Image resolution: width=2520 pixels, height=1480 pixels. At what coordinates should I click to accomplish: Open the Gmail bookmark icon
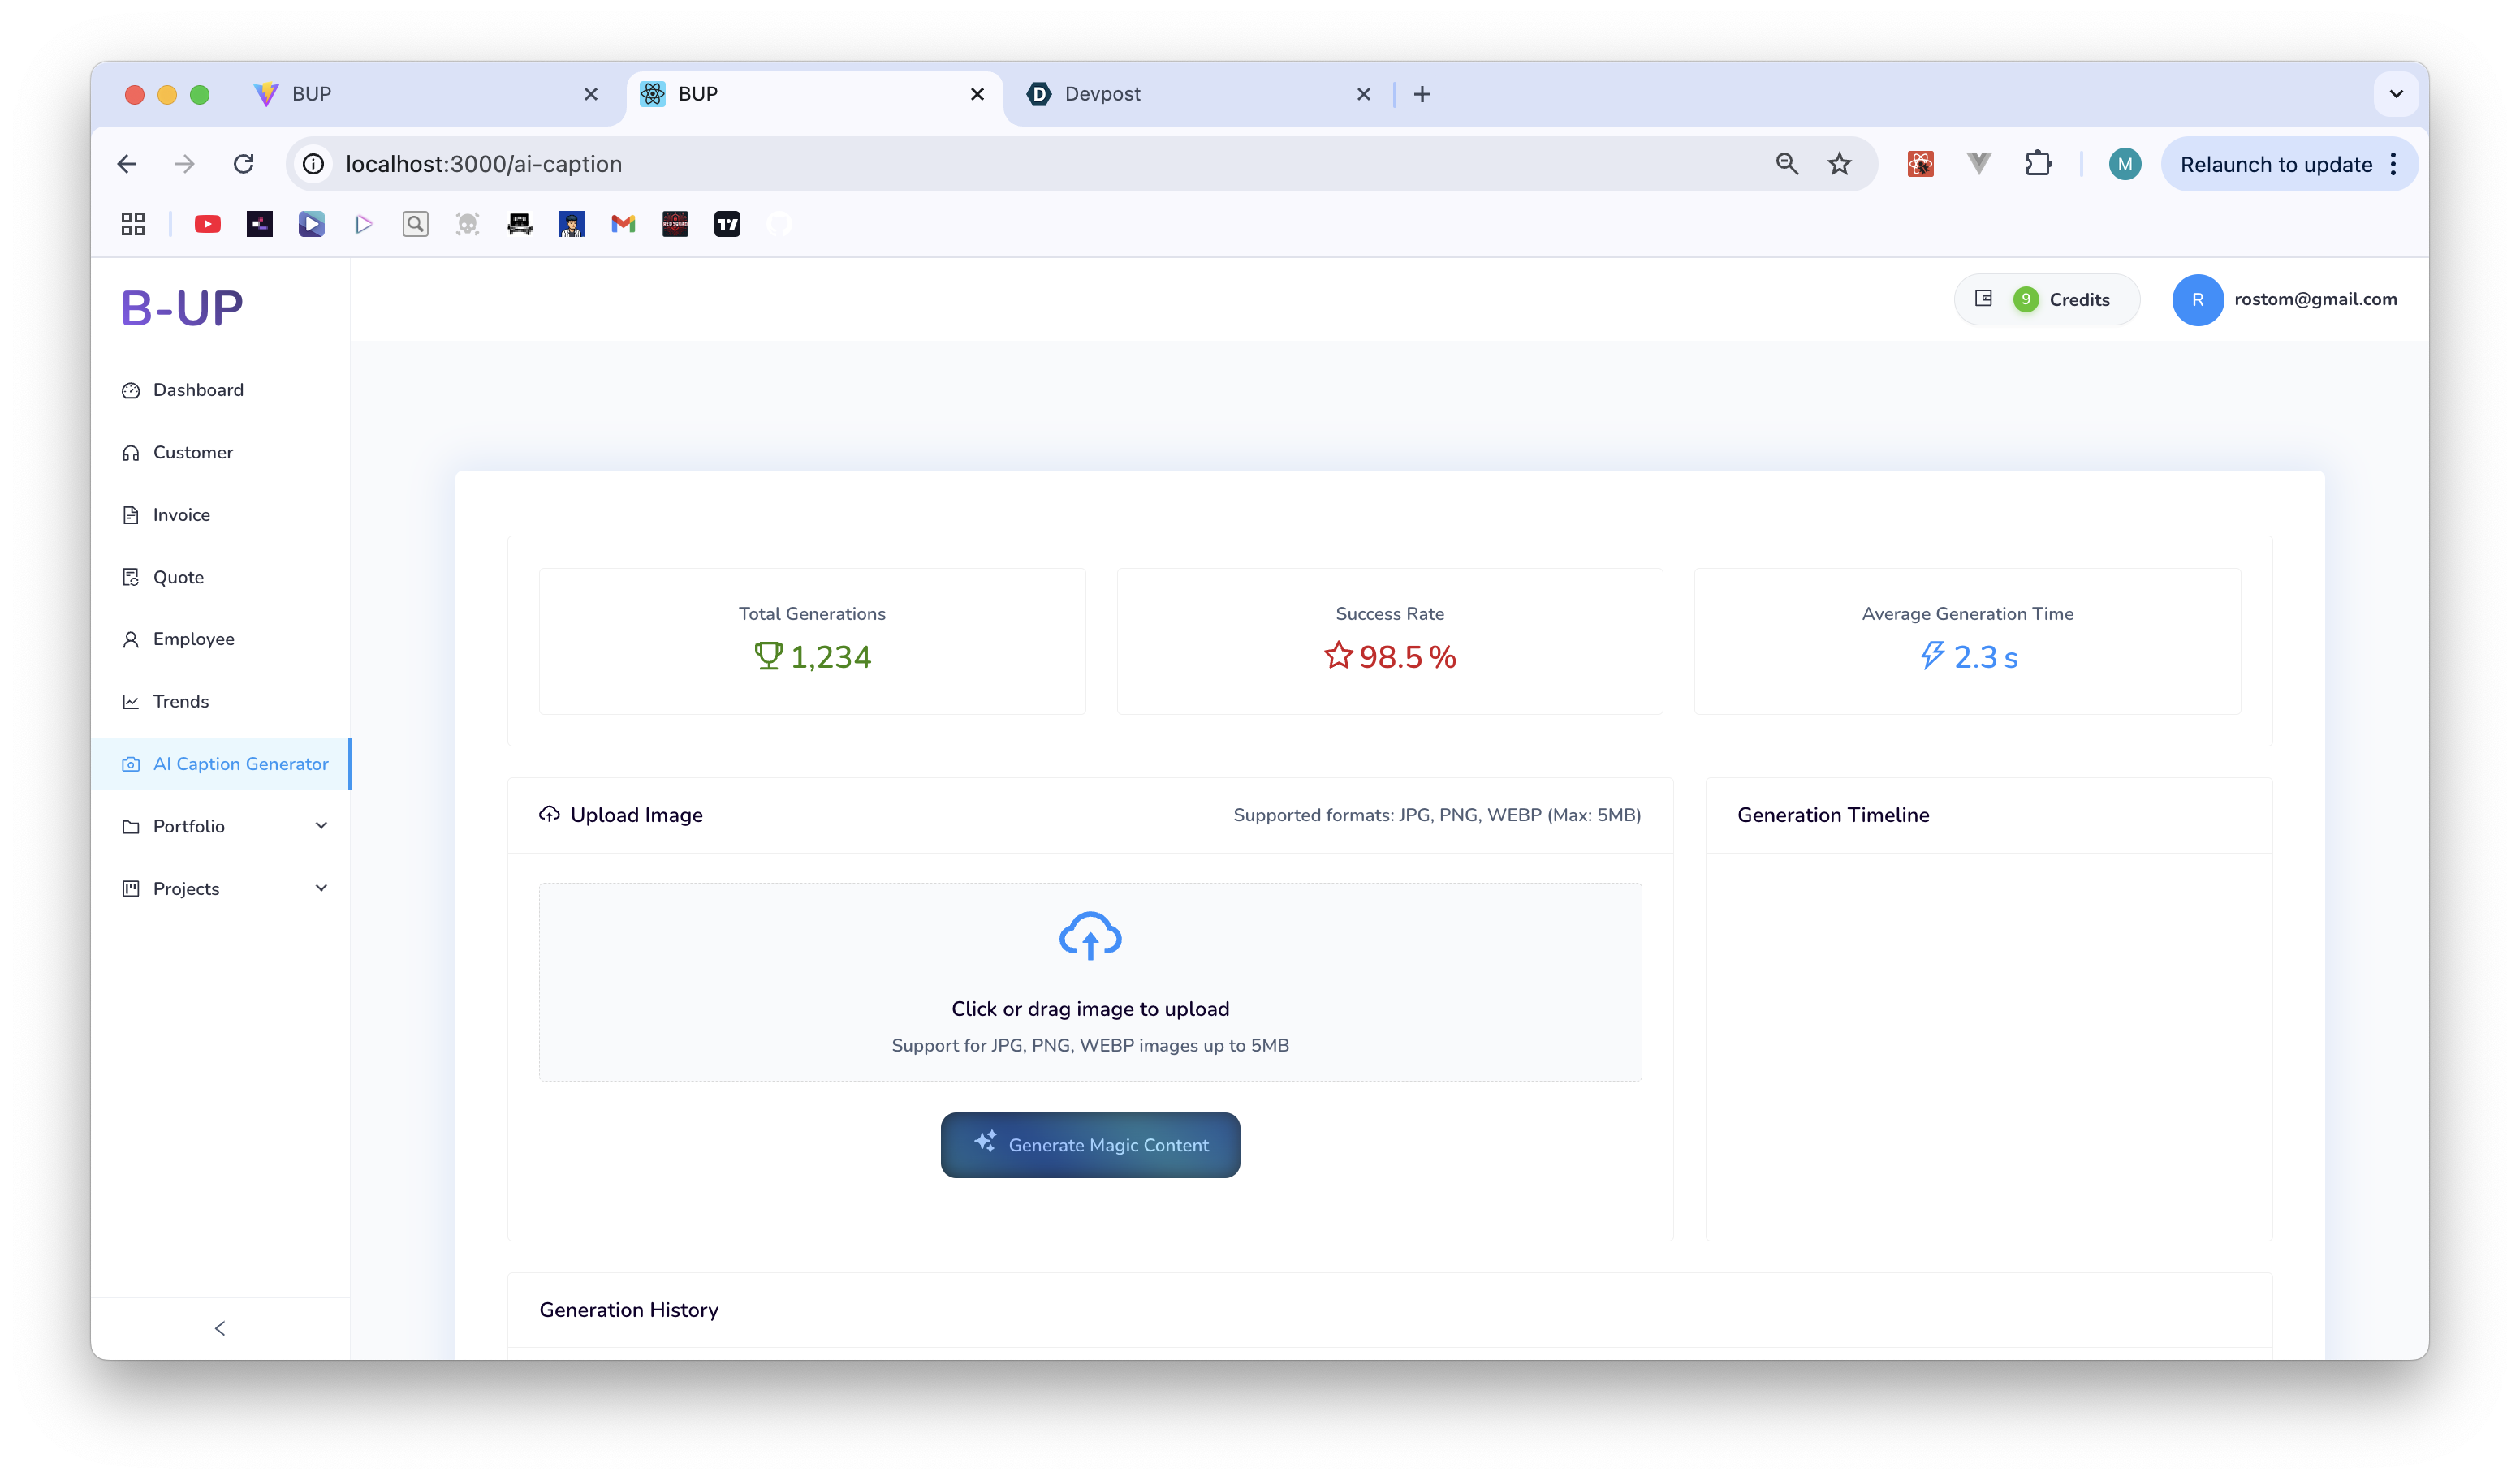point(623,224)
